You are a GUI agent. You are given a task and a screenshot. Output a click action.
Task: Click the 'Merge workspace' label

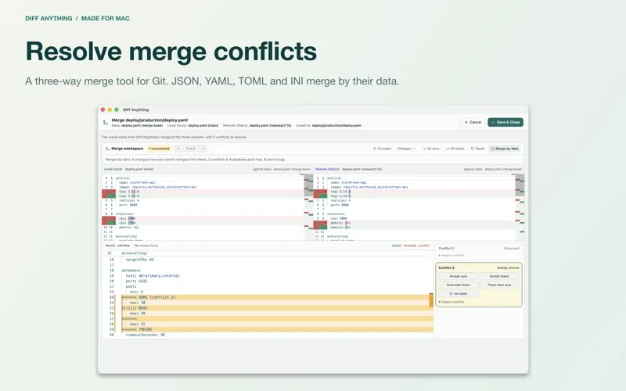click(x=127, y=149)
